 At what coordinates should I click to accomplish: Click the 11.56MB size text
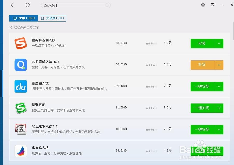pyautogui.click(x=121, y=107)
